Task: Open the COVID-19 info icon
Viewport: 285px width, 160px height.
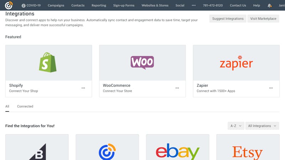Action: (24, 6)
